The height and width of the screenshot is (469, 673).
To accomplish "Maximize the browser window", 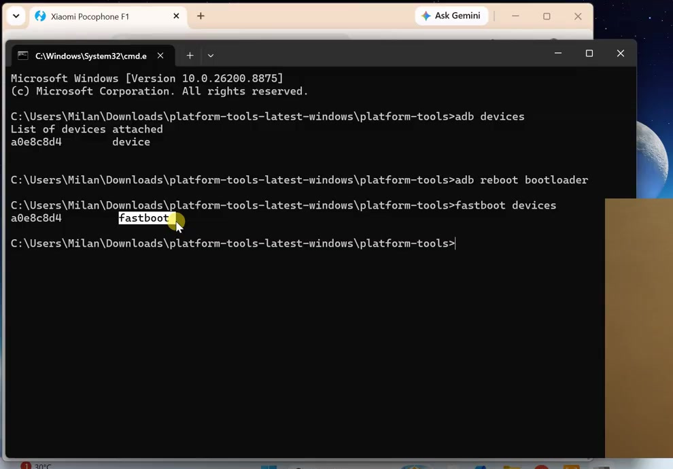I will pos(547,16).
